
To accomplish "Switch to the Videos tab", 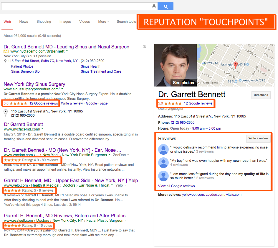I will click(85, 22).
